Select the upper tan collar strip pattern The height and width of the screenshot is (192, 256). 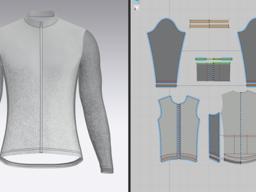(209, 21)
